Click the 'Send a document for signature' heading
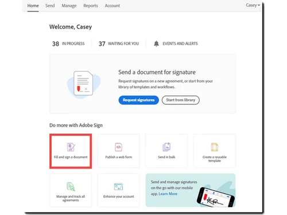287x215 pixels. (x=157, y=72)
